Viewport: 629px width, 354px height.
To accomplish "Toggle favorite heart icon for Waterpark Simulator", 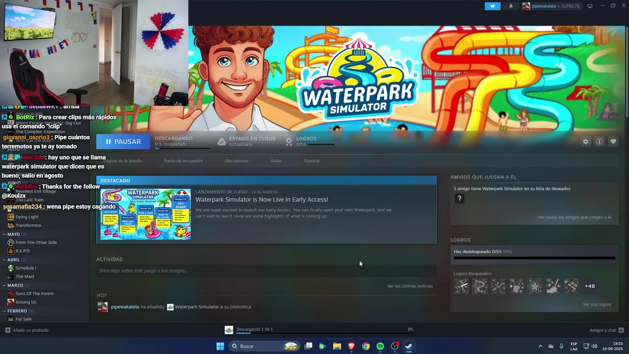I will click(613, 142).
